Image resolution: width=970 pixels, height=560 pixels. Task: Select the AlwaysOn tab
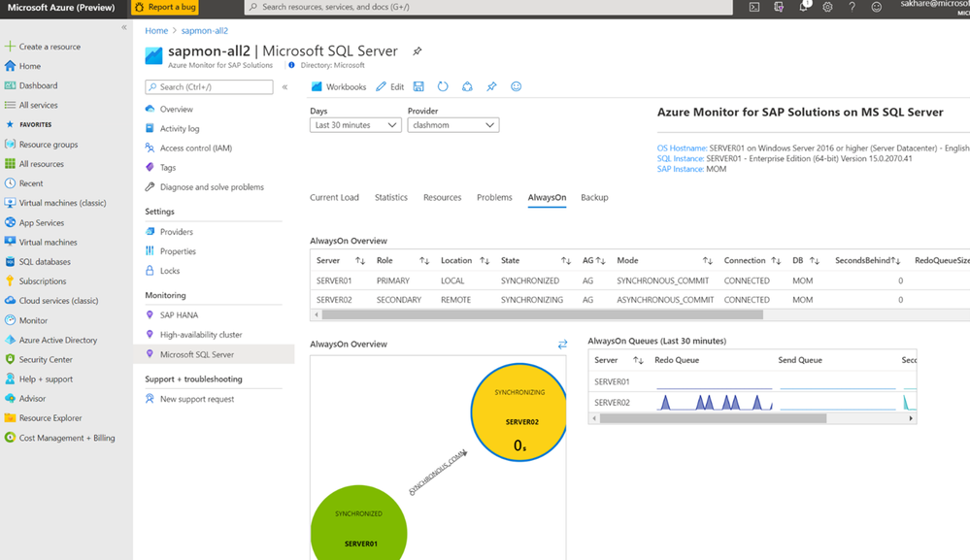pos(547,197)
